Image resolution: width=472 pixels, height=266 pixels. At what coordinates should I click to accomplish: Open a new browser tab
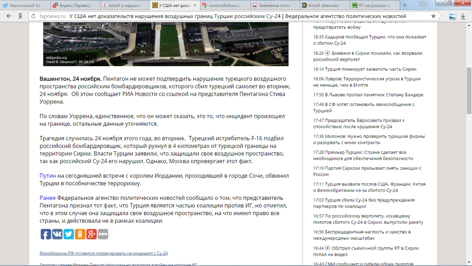405,6
